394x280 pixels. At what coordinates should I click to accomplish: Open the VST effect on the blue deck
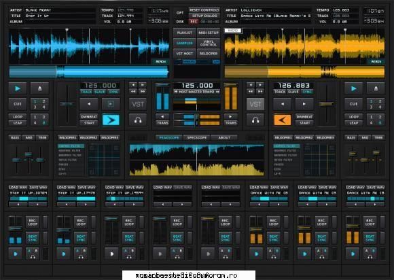coord(138,104)
